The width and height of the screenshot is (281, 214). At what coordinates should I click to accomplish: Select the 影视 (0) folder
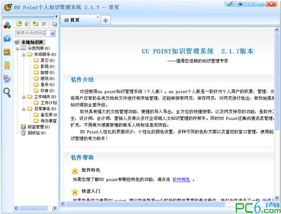pos(47,66)
